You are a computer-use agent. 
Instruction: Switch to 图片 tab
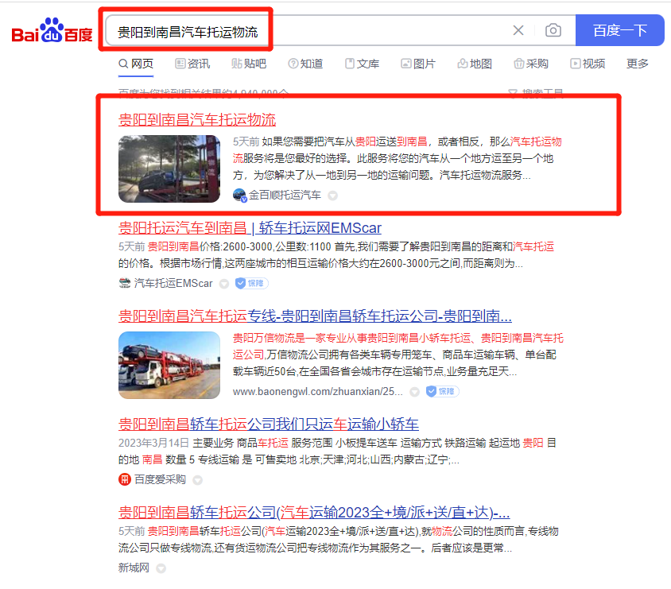(418, 64)
